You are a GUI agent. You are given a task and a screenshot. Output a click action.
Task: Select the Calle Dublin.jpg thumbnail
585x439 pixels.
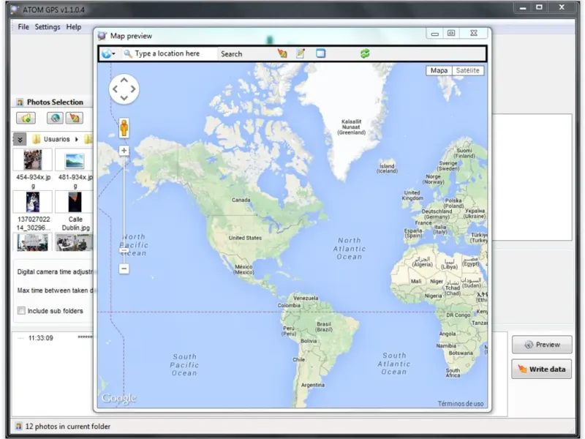(75, 202)
